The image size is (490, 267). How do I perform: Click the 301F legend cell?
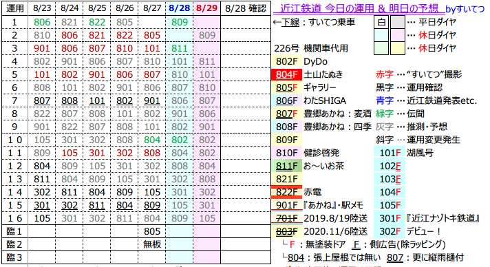click(390, 218)
